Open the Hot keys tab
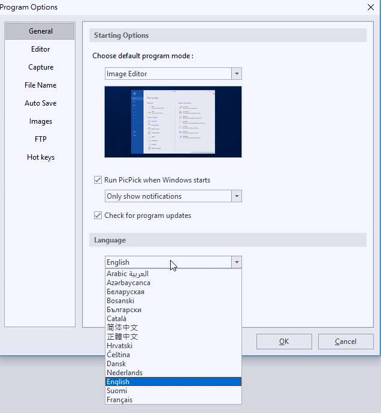This screenshot has width=381, height=413. click(41, 157)
